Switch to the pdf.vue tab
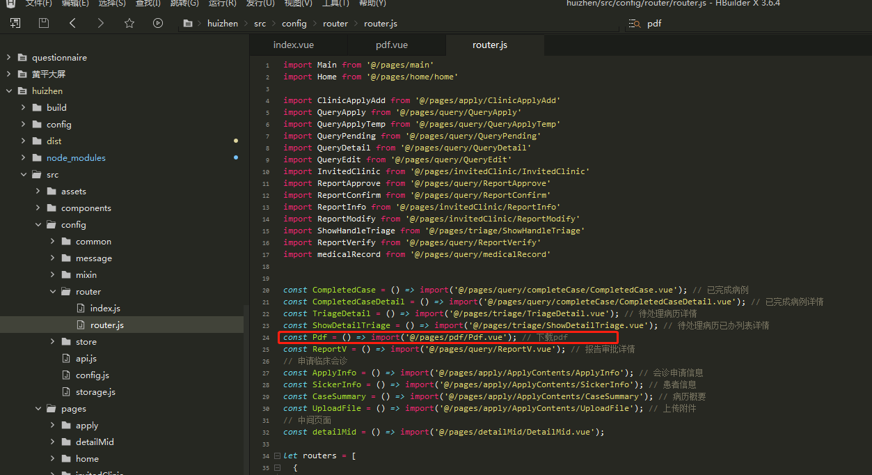 tap(391, 45)
